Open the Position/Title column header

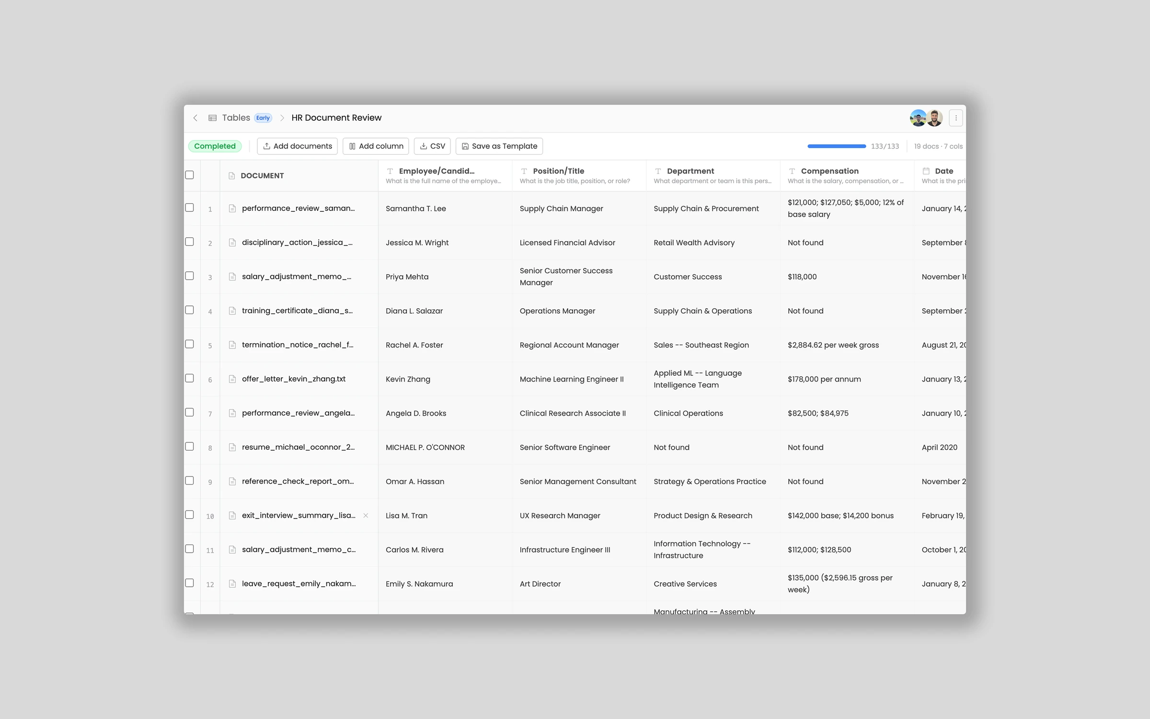click(558, 171)
